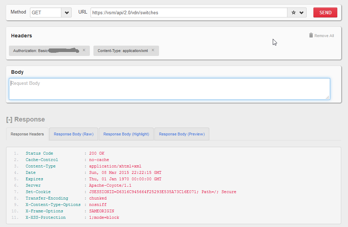Favorite the URL with star icon
The height and width of the screenshot is (227, 348).
(293, 12)
